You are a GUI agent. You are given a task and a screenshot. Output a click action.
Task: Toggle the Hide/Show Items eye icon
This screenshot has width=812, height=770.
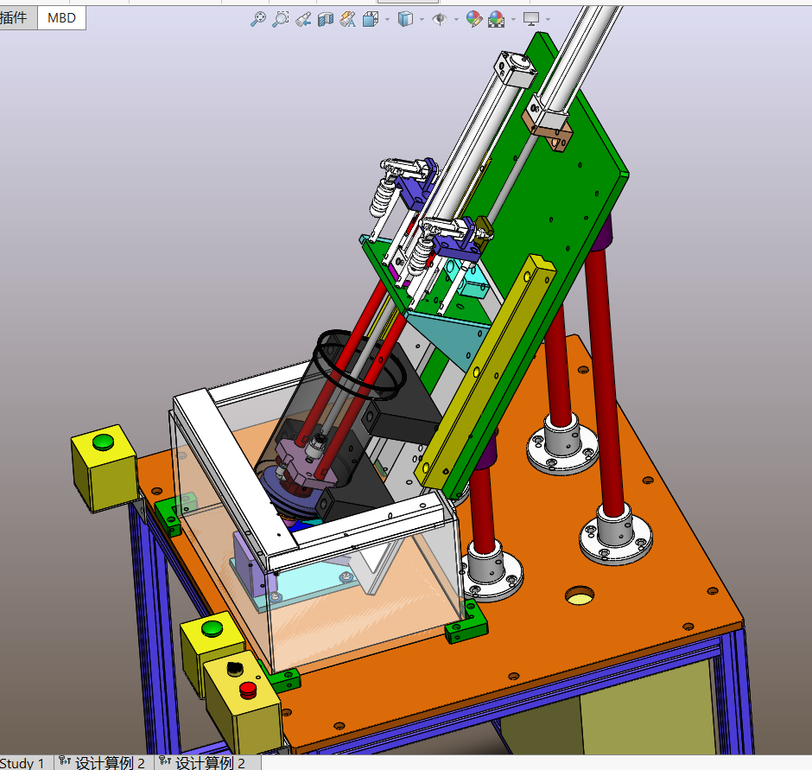coord(440,19)
